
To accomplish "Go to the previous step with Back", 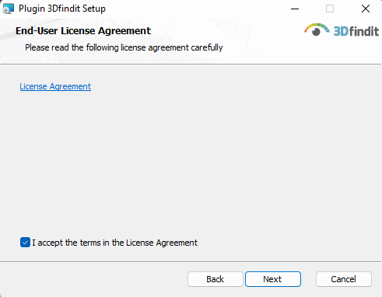I will (216, 279).
